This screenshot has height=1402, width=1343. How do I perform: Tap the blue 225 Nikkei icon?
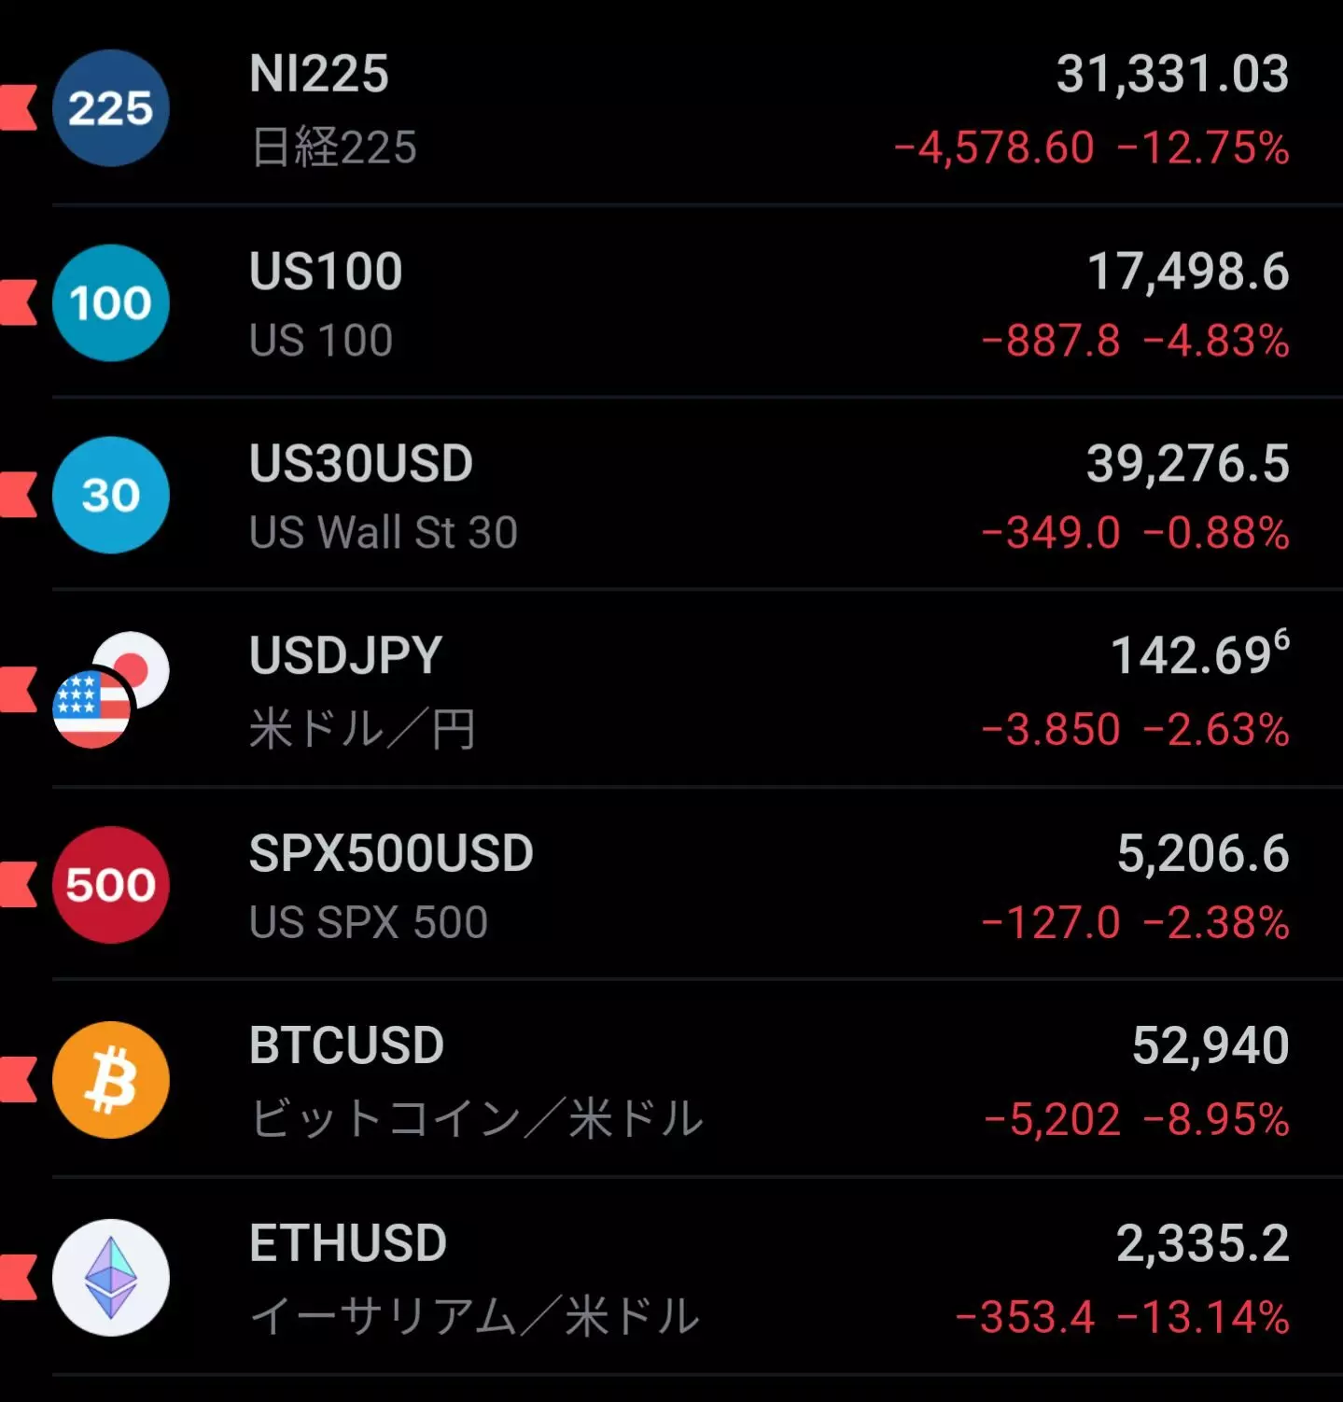point(110,108)
